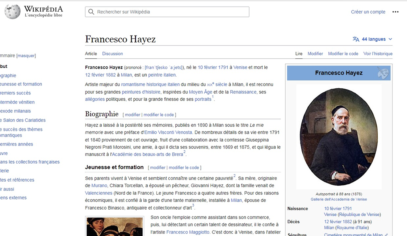This screenshot has height=236, width=407.
Task: Follow the XIXe siècle link
Action: click(x=217, y=85)
